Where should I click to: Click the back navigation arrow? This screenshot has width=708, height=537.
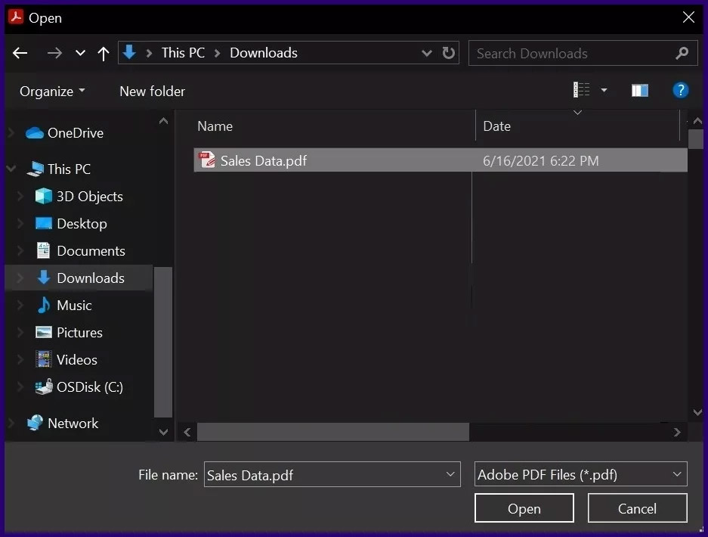[x=20, y=53]
